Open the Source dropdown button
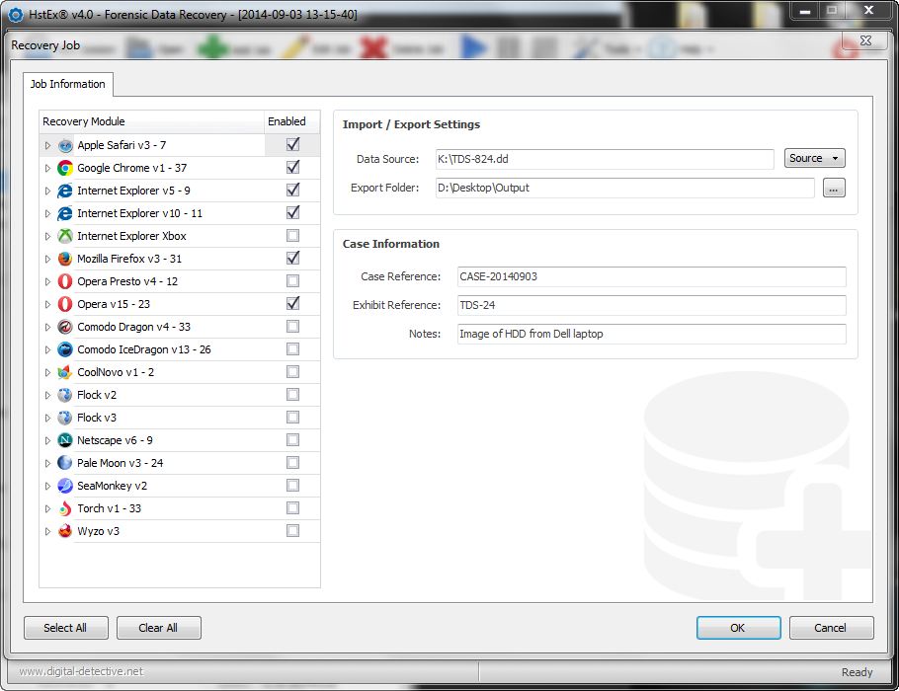 [814, 158]
